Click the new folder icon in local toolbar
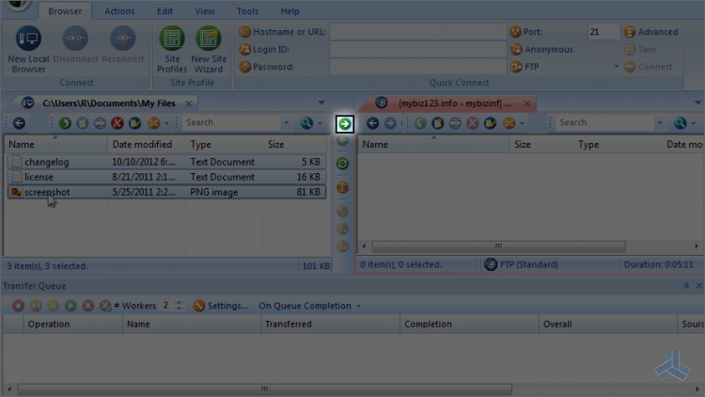705x397 pixels. [x=83, y=123]
